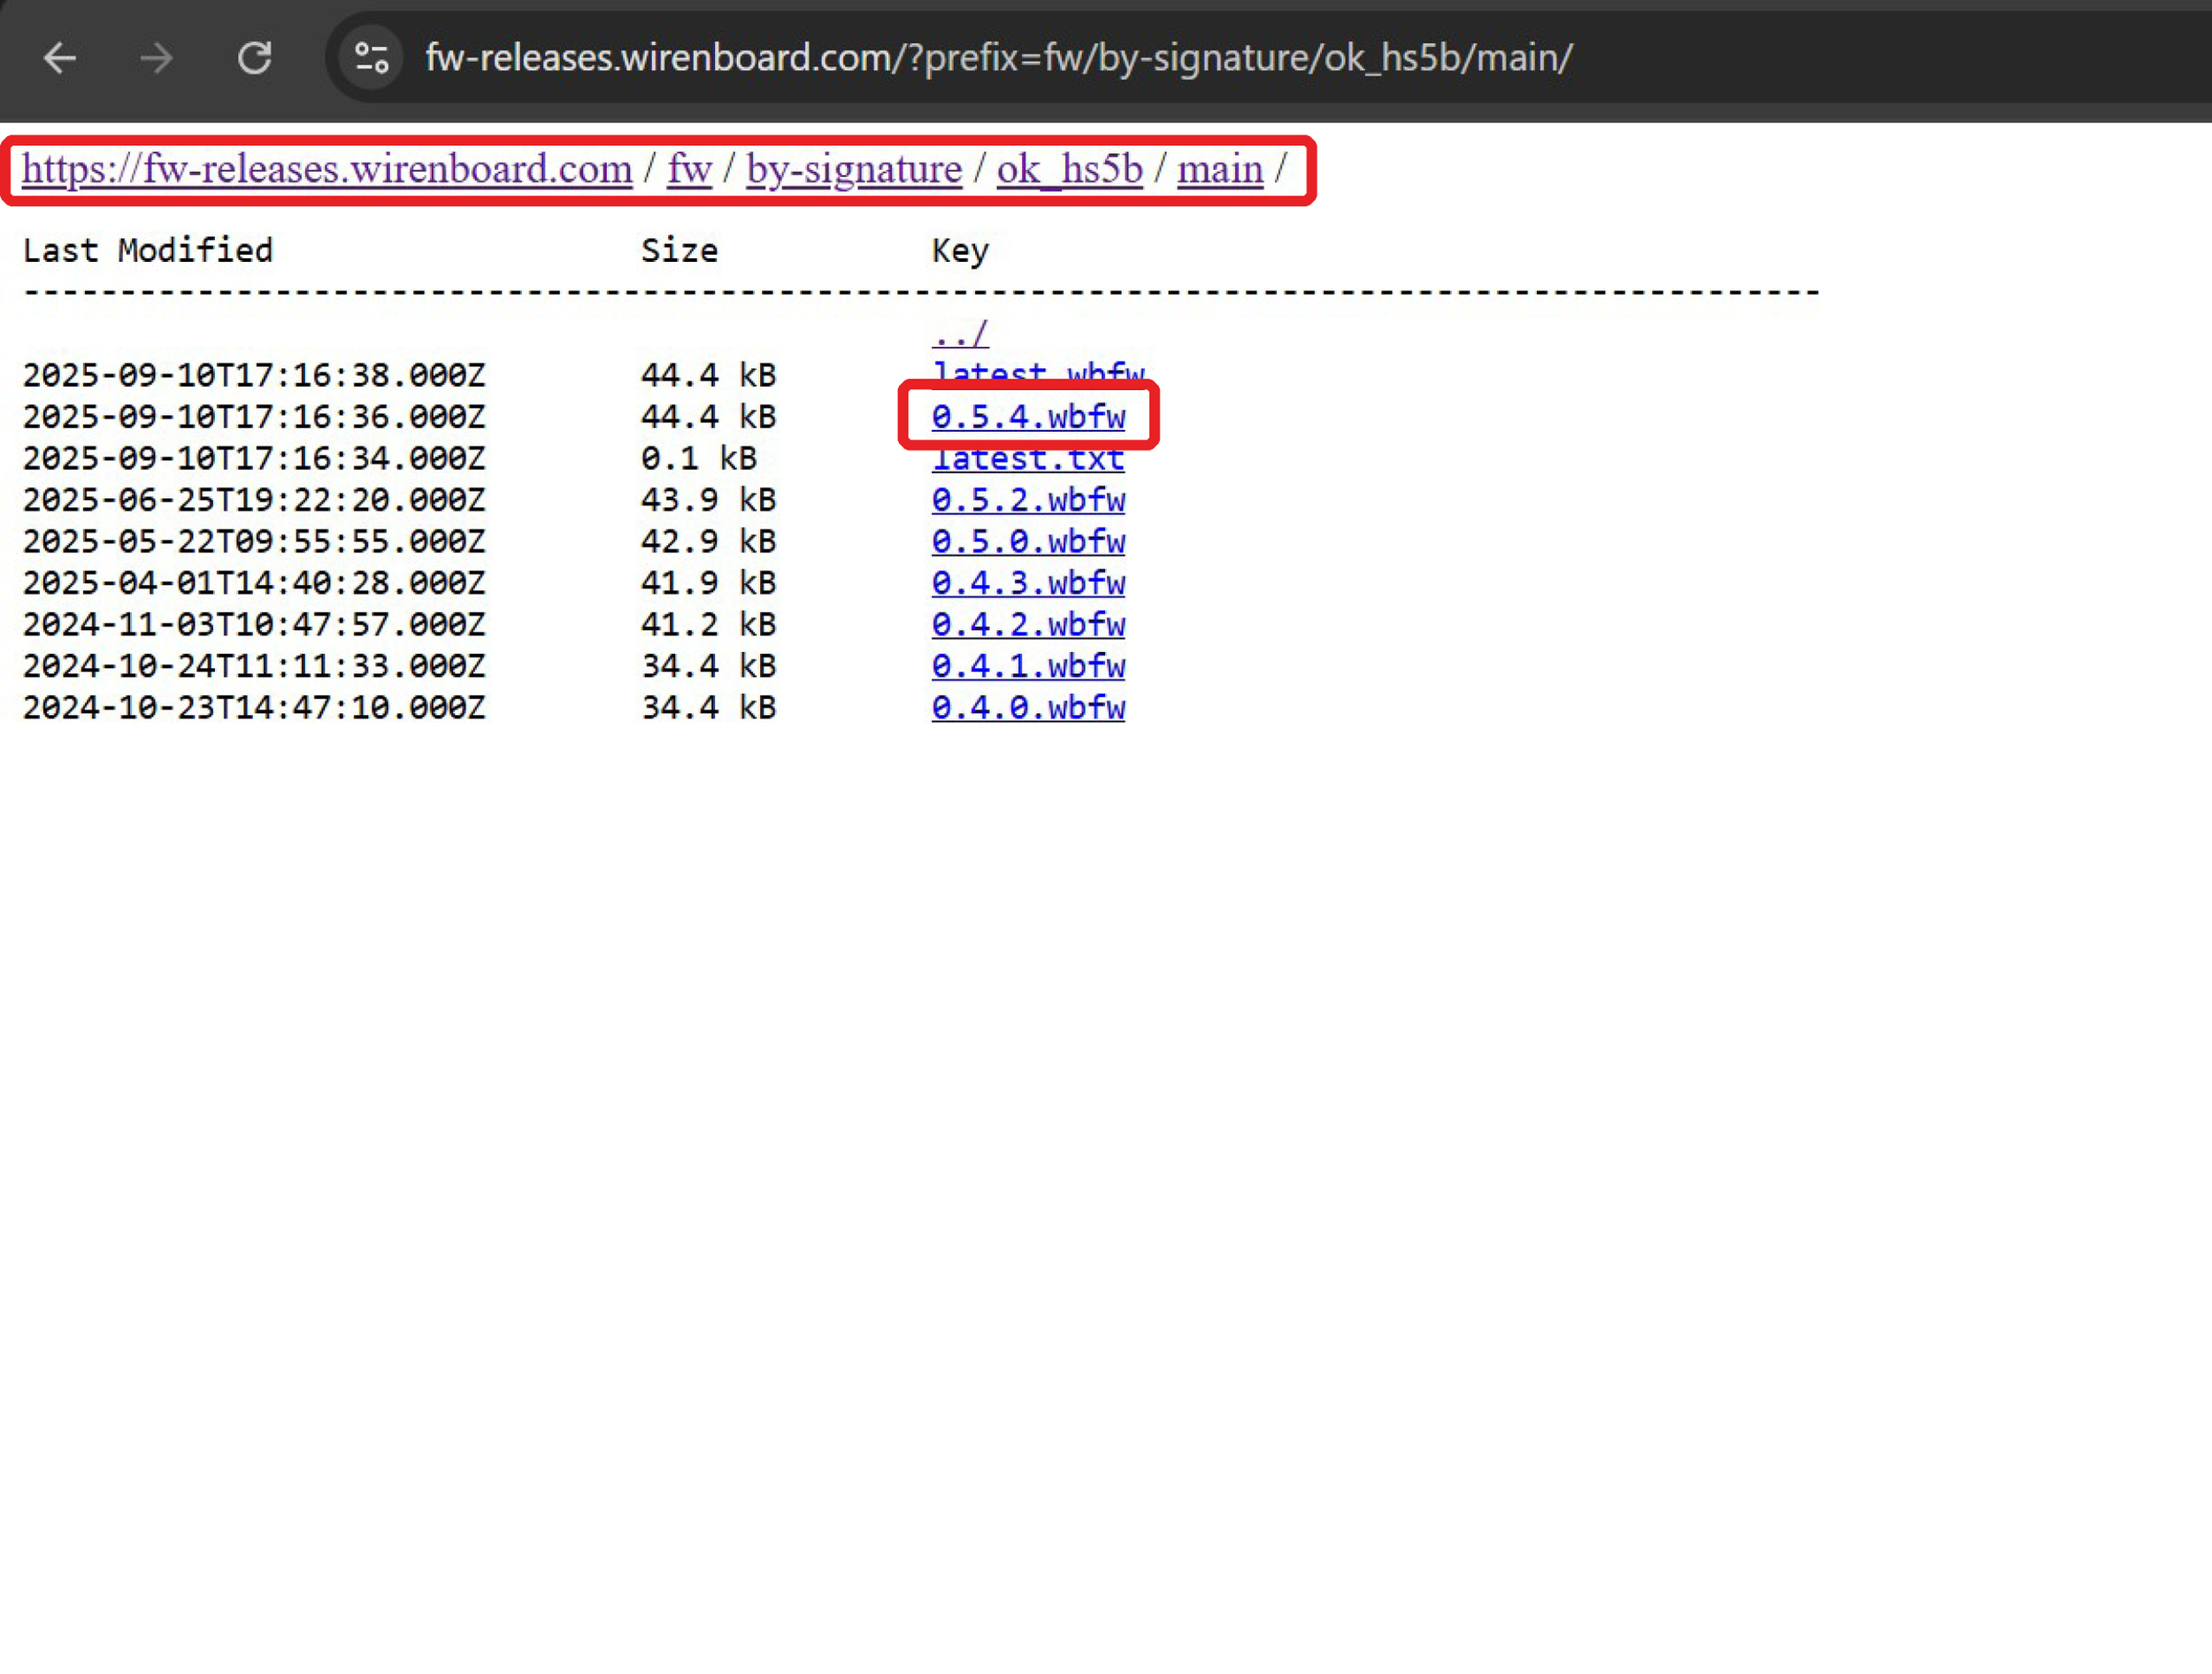Image resolution: width=2212 pixels, height=1674 pixels.
Task: Click the URL address bar text
Action: (x=998, y=58)
